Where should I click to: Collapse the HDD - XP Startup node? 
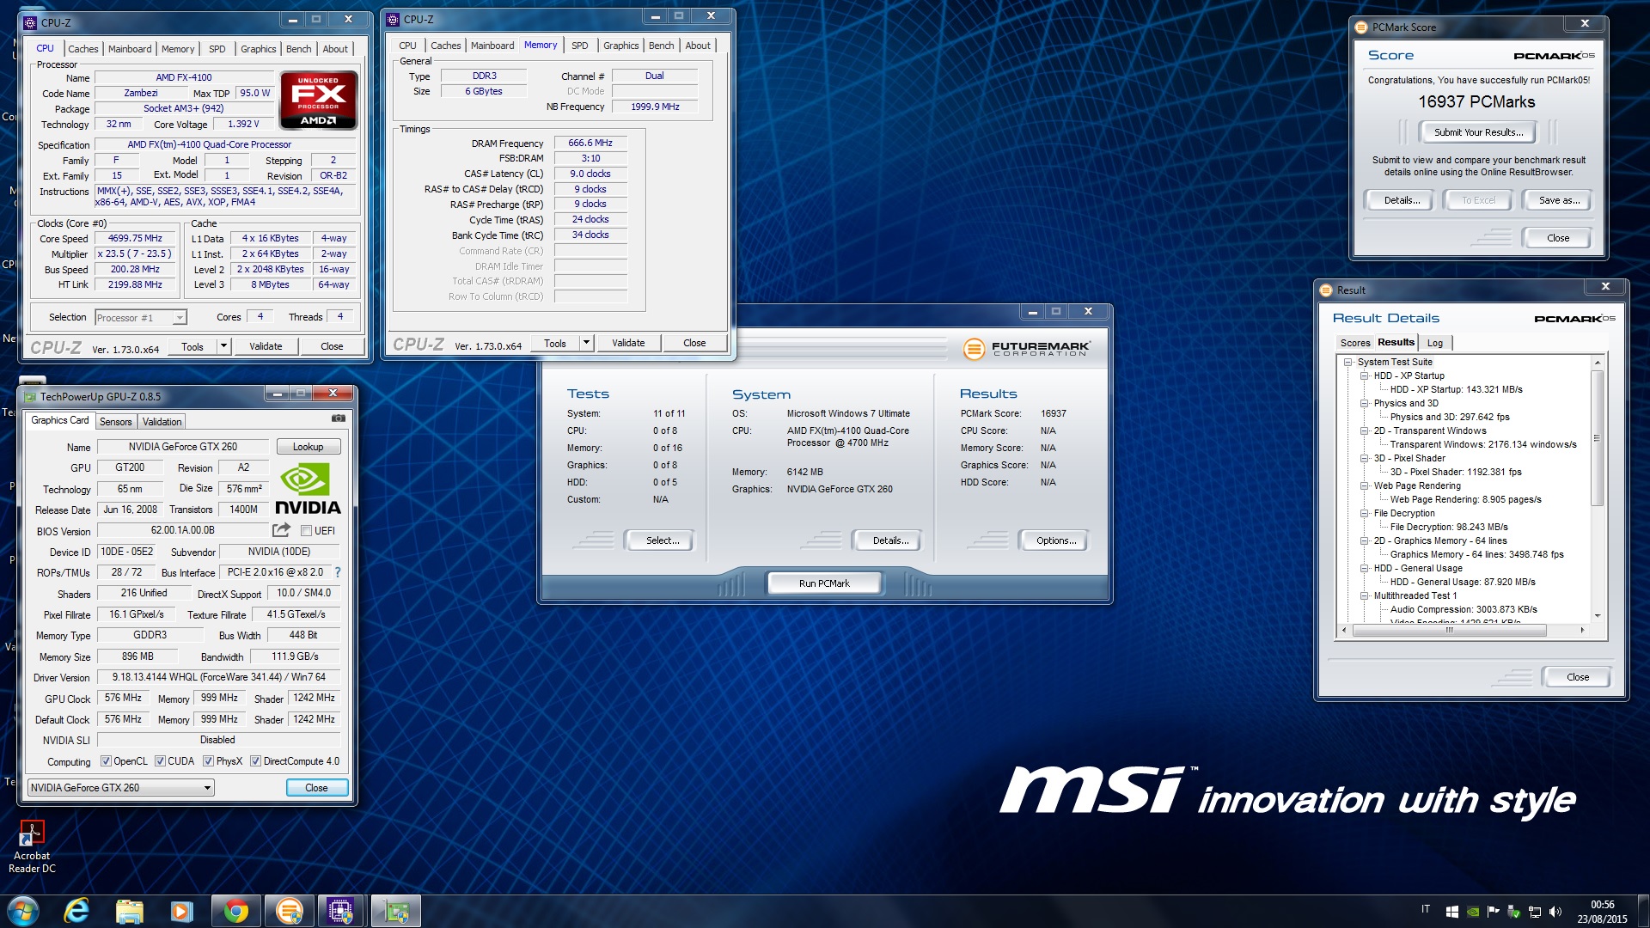pyautogui.click(x=1364, y=376)
